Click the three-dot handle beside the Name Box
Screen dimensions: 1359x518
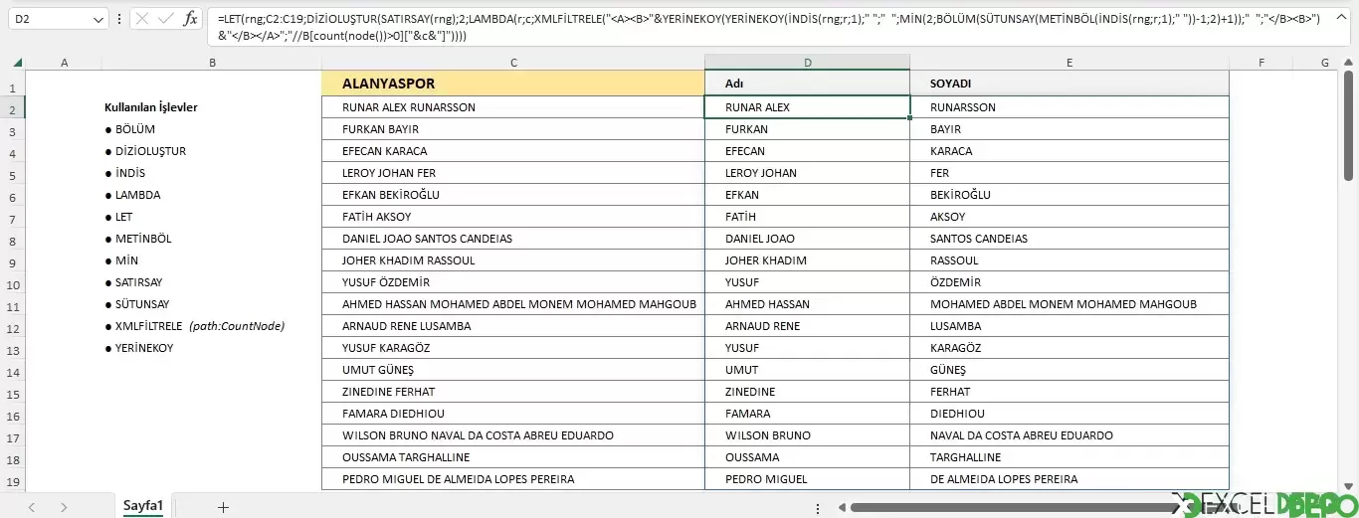119,19
